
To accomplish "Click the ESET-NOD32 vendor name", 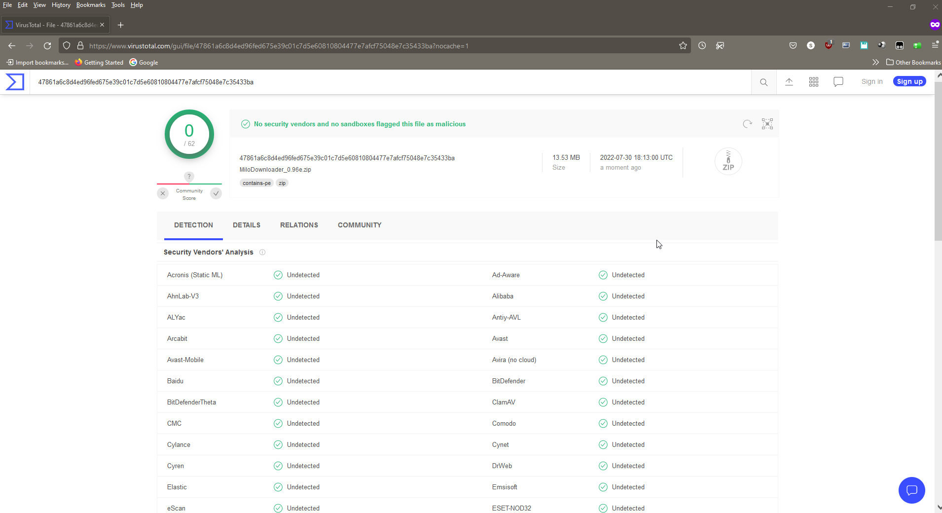I will (x=511, y=509).
